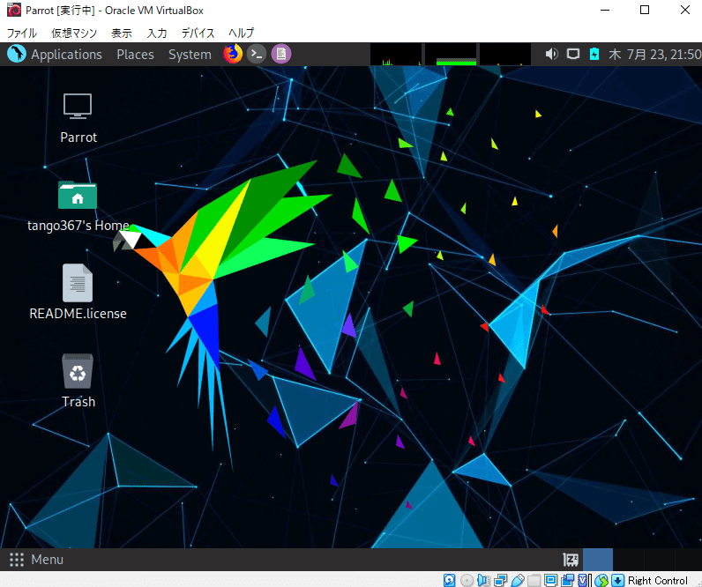The height and width of the screenshot is (587, 702).
Task: Open the clock showing 木 7月 23, 21:50
Action: 655,55
